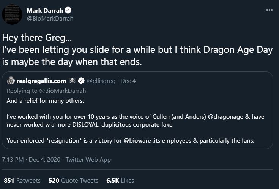
Task: Click Greg Ellis's small avatar in quoted tweet
Action: [11, 81]
